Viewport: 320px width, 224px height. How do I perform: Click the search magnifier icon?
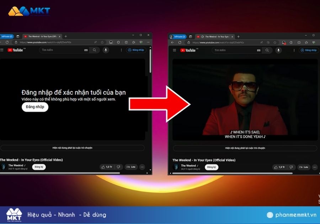pos(267,50)
